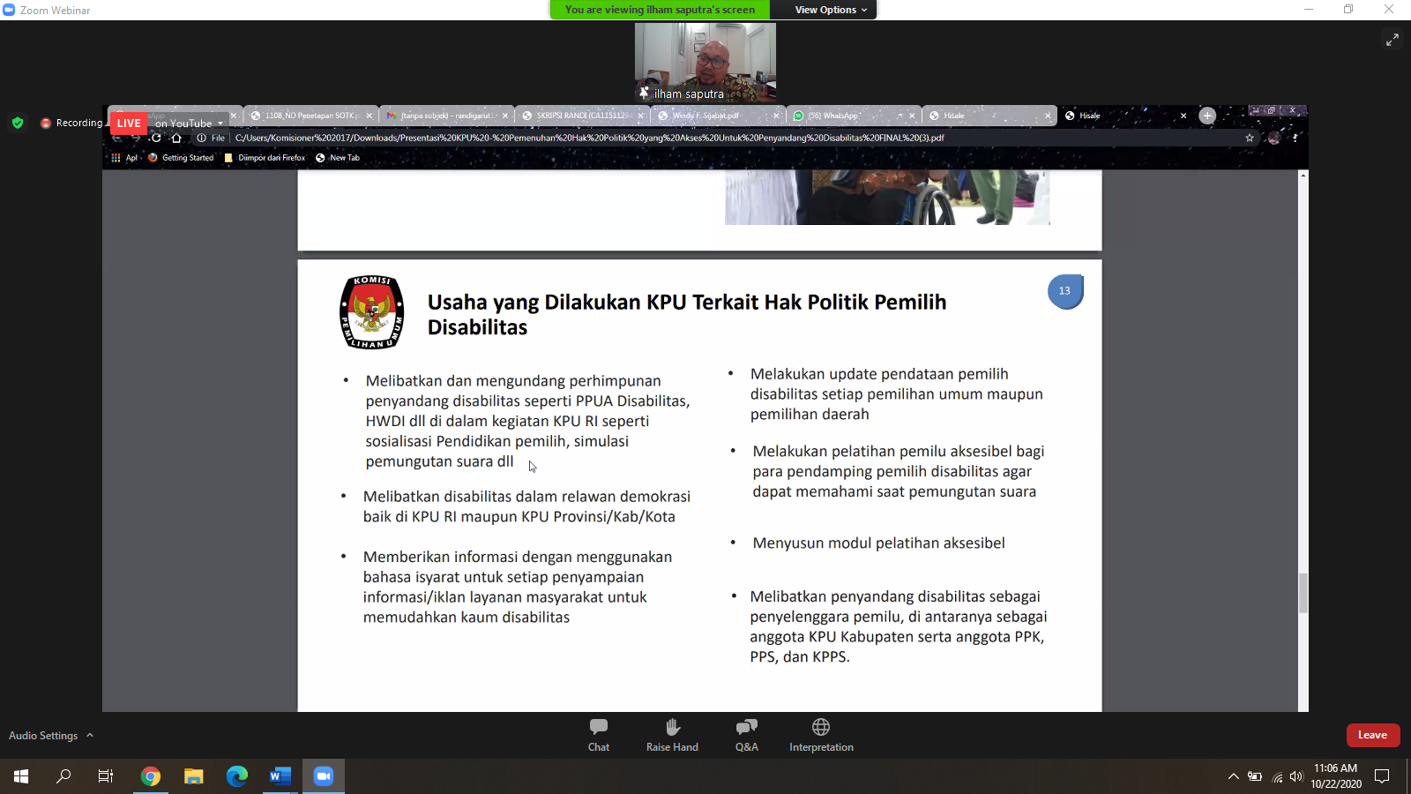This screenshot has width=1411, height=794.
Task: Open the Wi-Fi network tray icon
Action: pyautogui.click(x=1277, y=776)
